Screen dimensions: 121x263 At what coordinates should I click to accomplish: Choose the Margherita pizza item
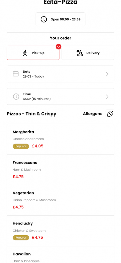[x=60, y=139]
